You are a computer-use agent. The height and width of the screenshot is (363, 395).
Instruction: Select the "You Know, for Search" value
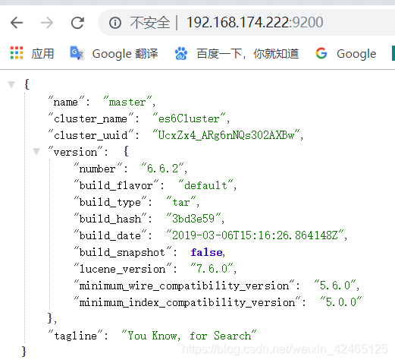tap(189, 336)
